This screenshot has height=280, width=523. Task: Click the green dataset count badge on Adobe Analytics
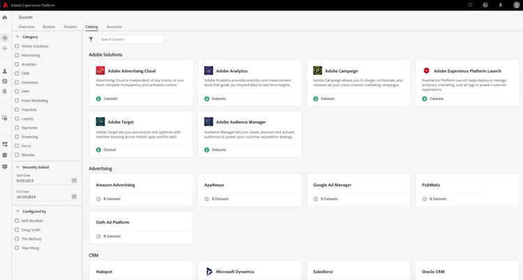tap(207, 99)
